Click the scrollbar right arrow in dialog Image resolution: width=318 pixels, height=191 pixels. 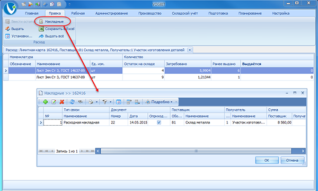point(303,151)
